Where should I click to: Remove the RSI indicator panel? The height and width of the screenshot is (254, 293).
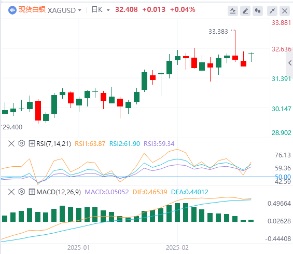click(11, 144)
